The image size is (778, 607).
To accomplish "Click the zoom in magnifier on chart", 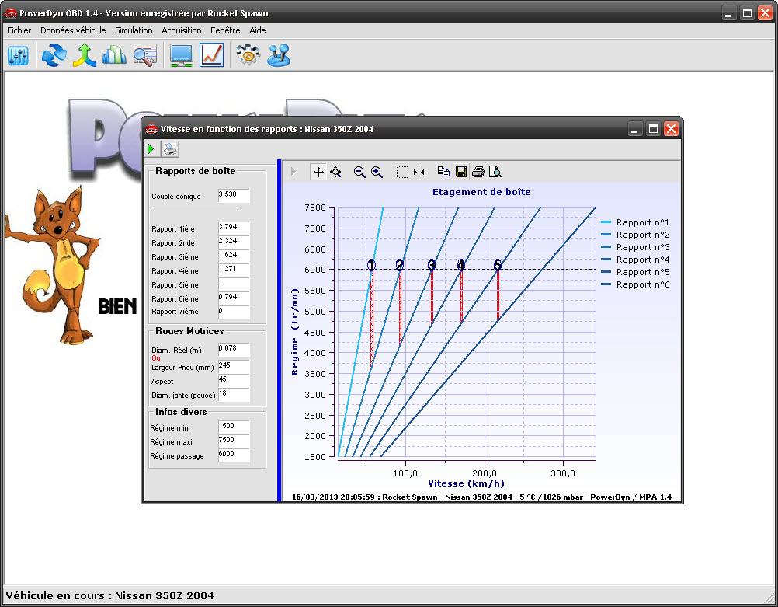I will [x=377, y=173].
